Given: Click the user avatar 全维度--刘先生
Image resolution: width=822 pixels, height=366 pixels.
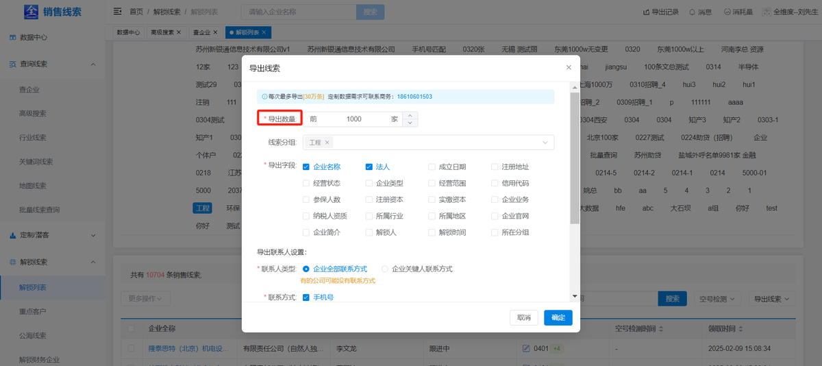Looking at the screenshot, I should tap(790, 12).
